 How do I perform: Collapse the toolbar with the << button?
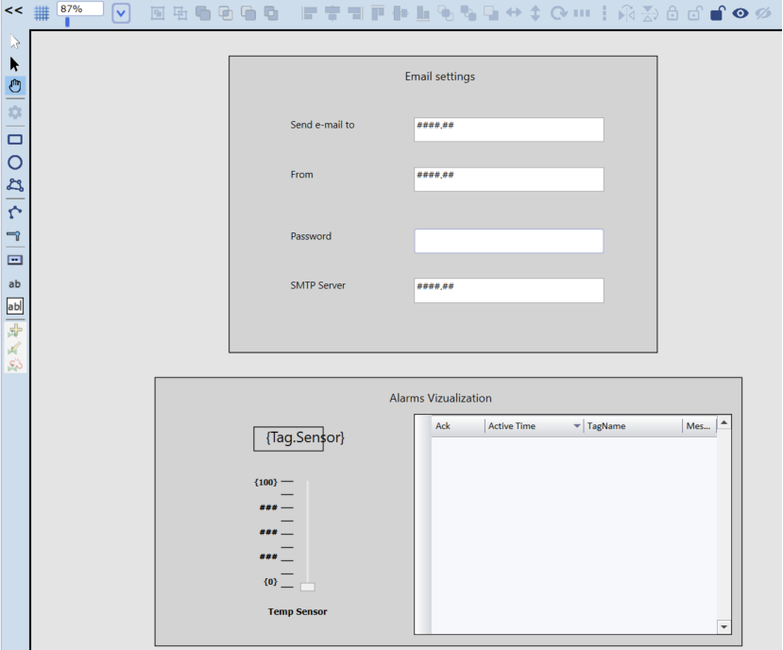click(x=13, y=12)
